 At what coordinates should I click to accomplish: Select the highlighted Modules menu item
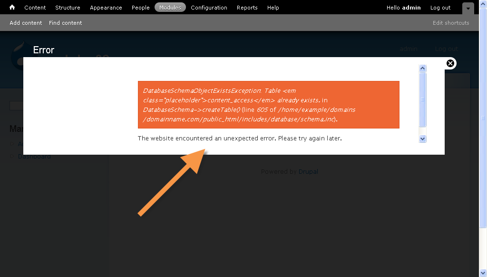[x=170, y=8]
